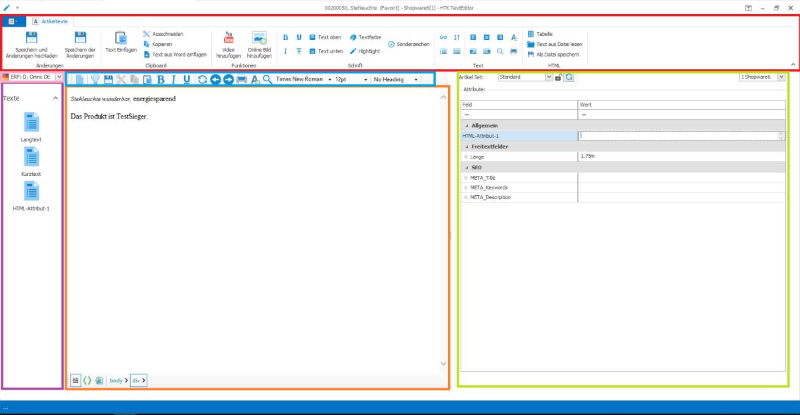Click Text aus Word einfügen button
The image size is (800, 415).
pyautogui.click(x=175, y=55)
